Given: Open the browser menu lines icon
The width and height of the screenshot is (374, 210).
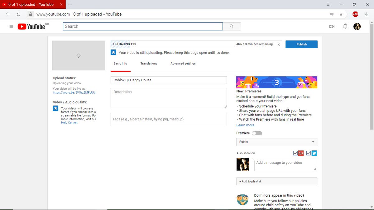Looking at the screenshot, I should (328, 4).
